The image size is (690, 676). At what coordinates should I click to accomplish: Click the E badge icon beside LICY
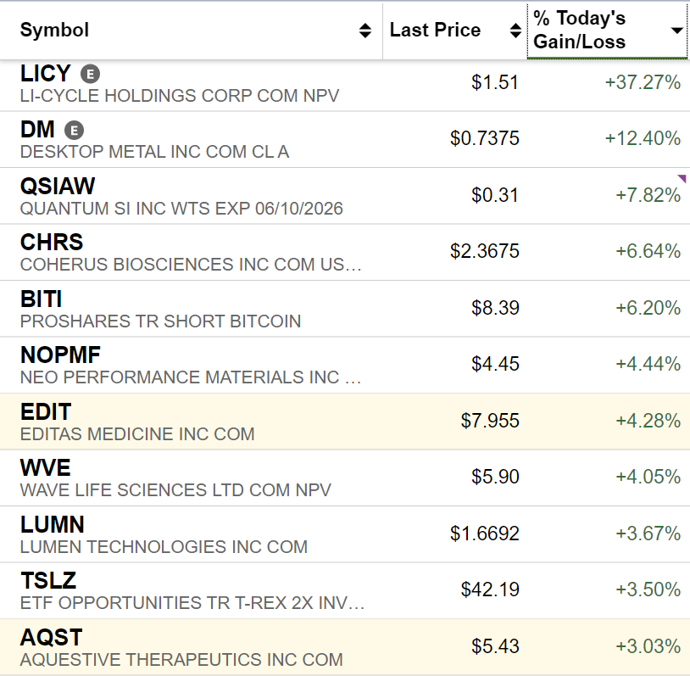pos(91,74)
